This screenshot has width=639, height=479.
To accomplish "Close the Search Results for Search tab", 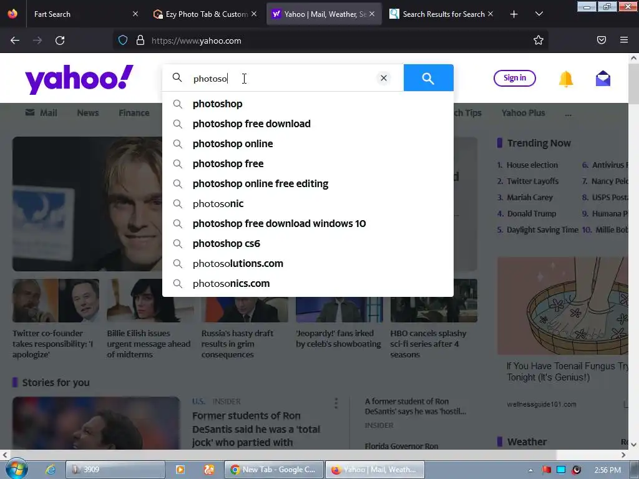I will [490, 14].
